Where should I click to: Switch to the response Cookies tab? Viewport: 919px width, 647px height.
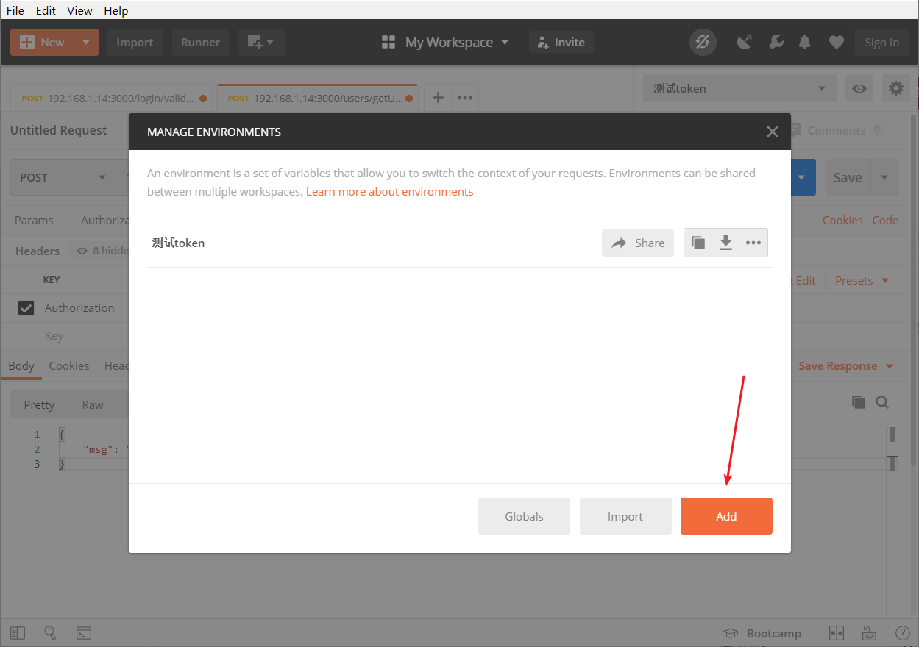69,365
